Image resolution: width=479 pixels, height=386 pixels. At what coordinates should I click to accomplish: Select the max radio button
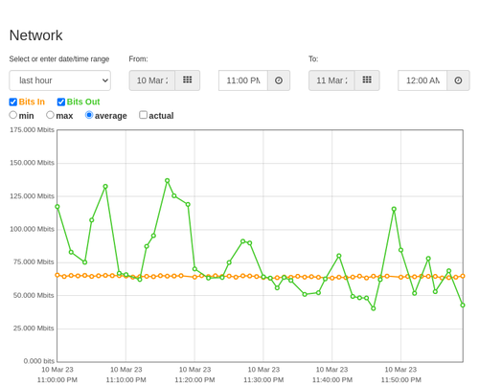tap(50, 115)
